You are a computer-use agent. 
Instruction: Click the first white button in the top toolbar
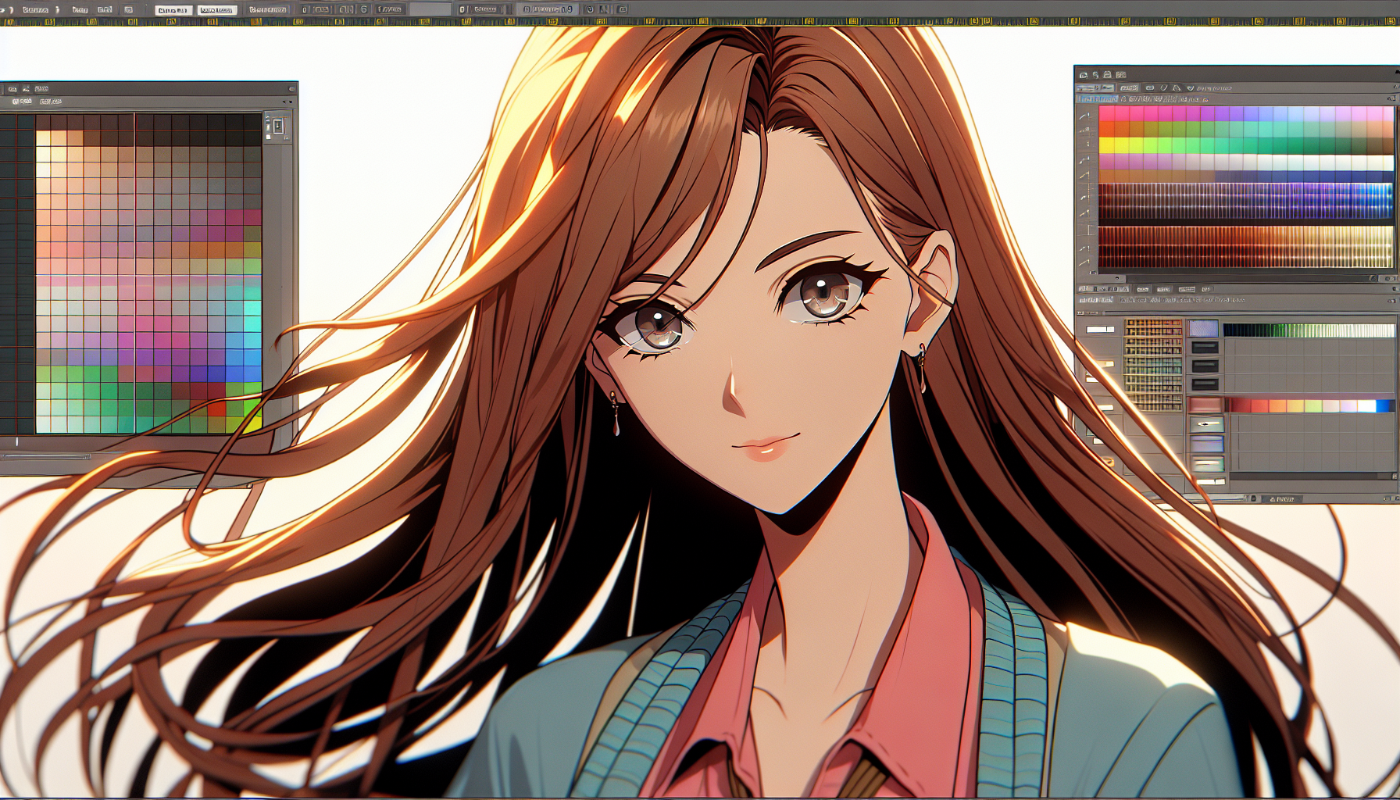pyautogui.click(x=173, y=10)
